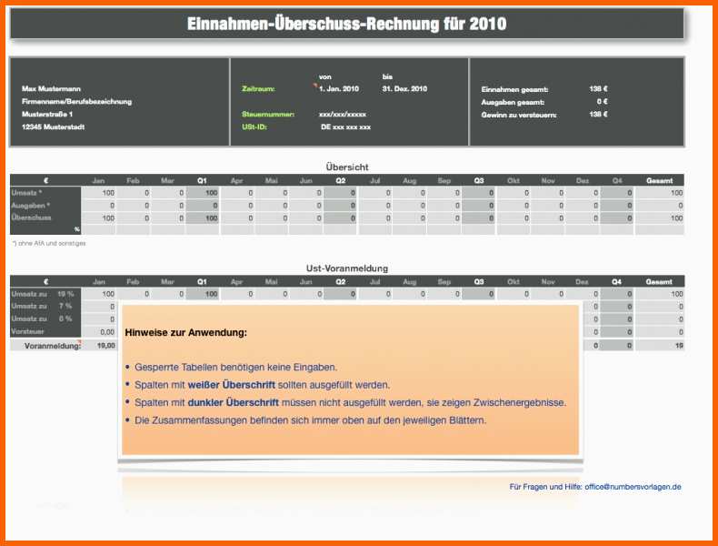718x546 pixels.
Task: Click the Q4 header in Ust-Voranmeldung table
Action: [x=616, y=281]
